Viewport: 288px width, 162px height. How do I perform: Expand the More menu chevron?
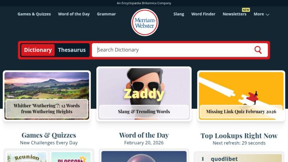pyautogui.click(x=268, y=14)
